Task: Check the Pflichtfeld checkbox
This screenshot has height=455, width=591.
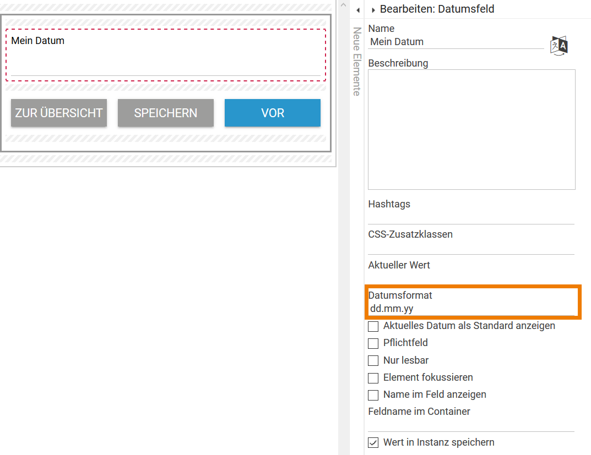Action: 373,343
